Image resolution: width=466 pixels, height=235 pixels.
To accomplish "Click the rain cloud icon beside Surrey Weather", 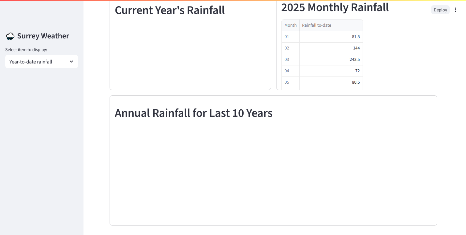I will point(10,36).
